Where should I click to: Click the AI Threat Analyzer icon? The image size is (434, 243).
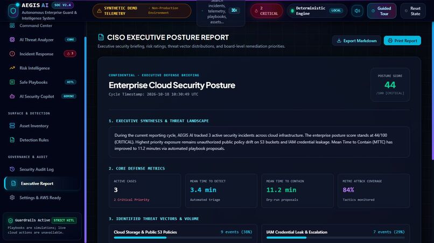pyautogui.click(x=12, y=40)
